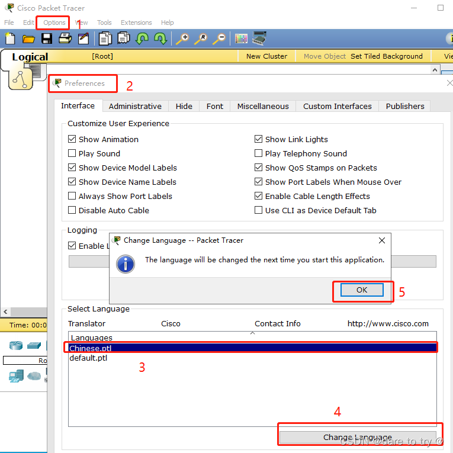Viewport: 453px width, 453px height.
Task: Select the Routers device category icon
Action: tap(16, 345)
